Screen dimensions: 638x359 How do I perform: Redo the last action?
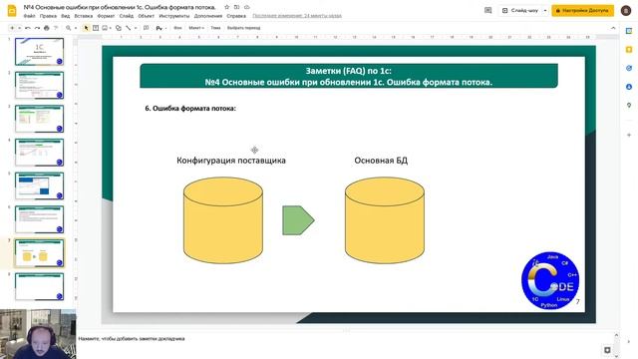[37, 28]
